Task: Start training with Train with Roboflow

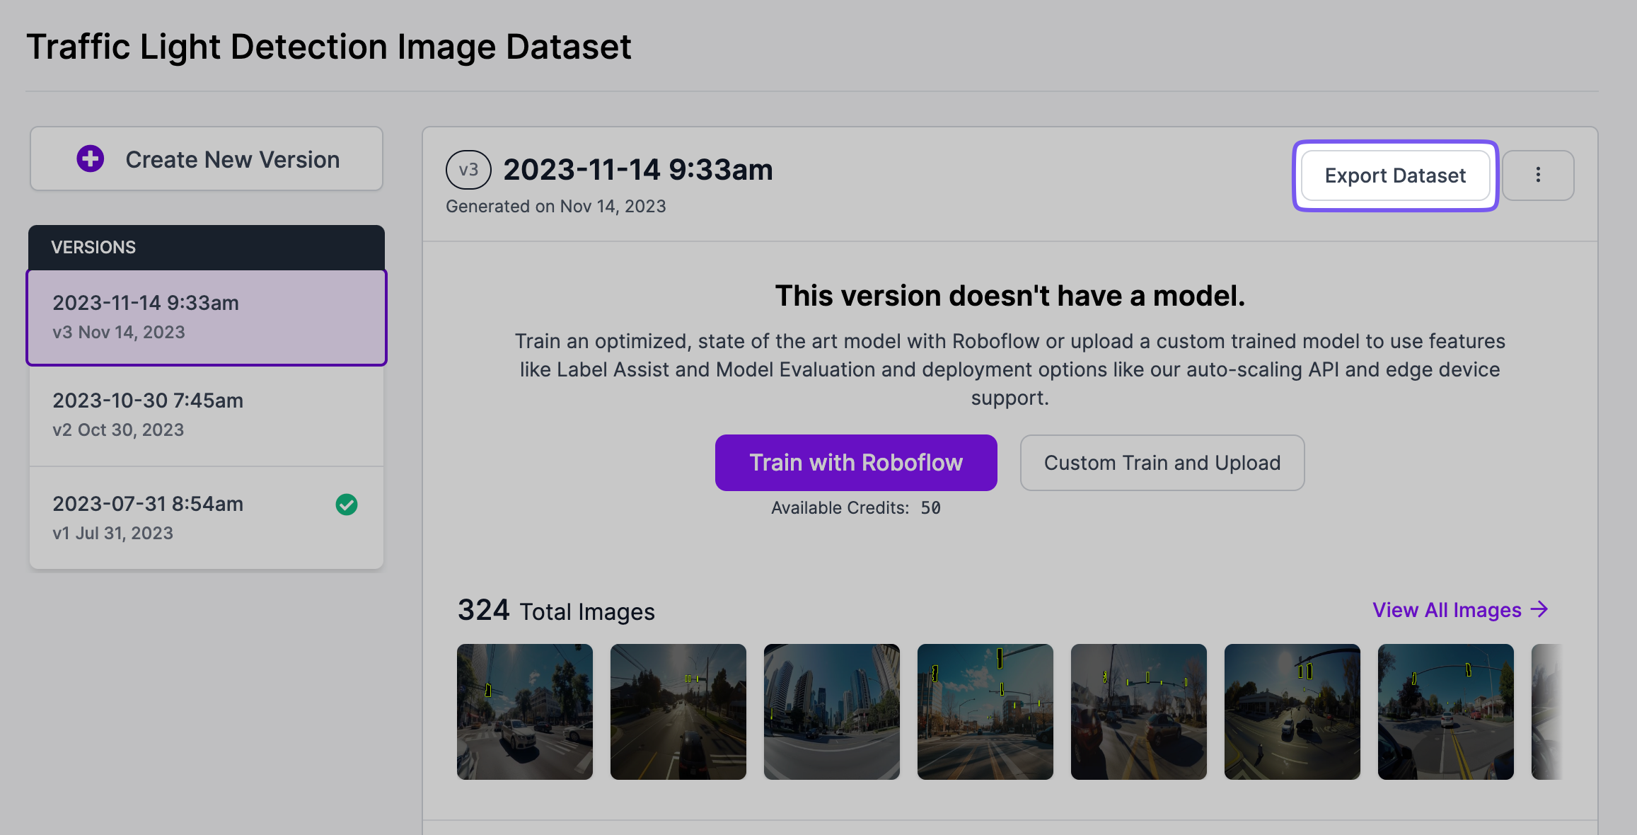Action: click(x=856, y=463)
